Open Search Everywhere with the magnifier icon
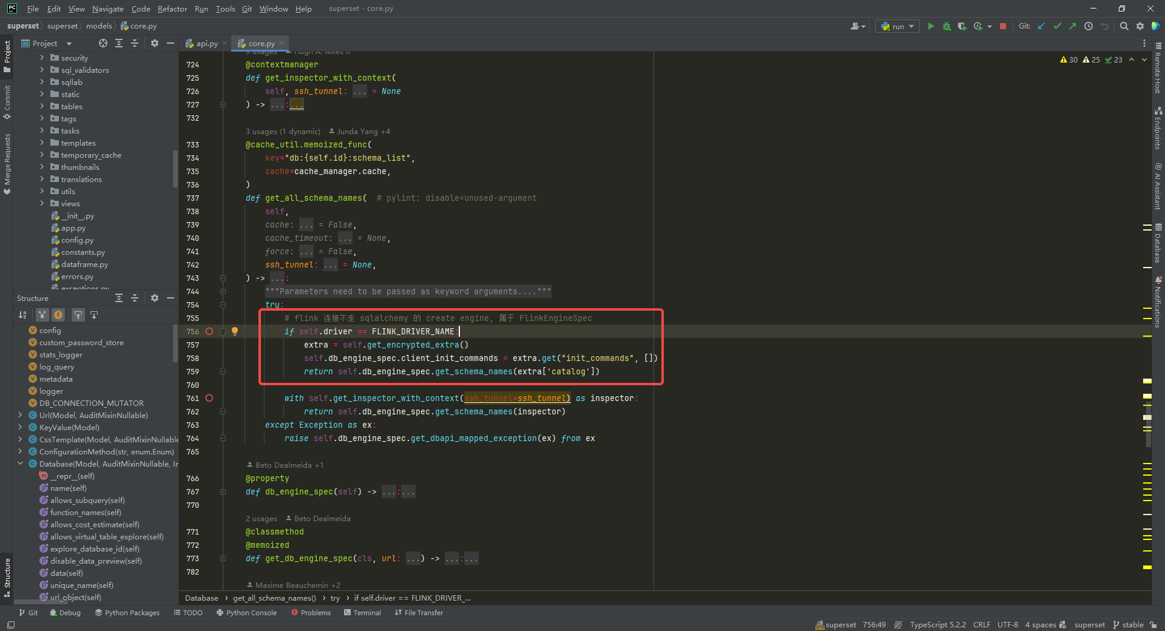Image resolution: width=1165 pixels, height=631 pixels. pyautogui.click(x=1124, y=26)
